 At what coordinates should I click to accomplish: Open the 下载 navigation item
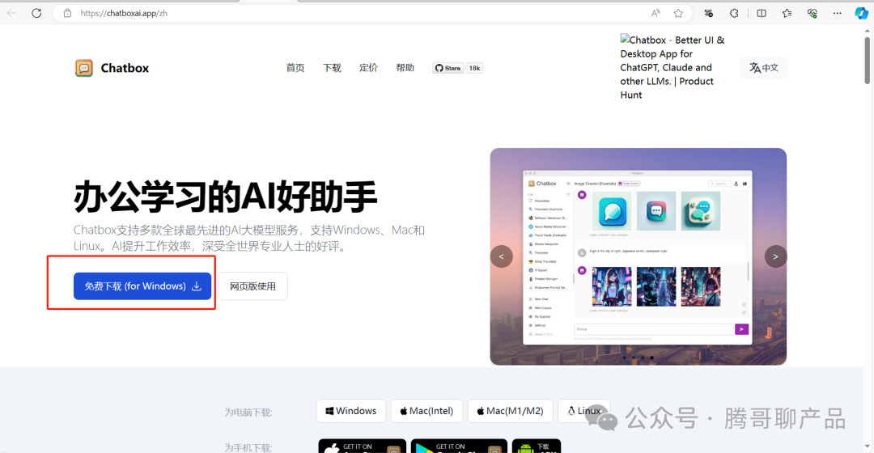tap(332, 68)
